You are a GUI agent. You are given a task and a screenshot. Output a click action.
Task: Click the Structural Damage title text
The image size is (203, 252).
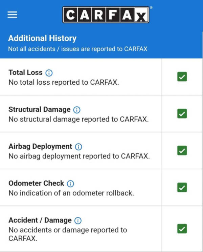tap(39, 110)
